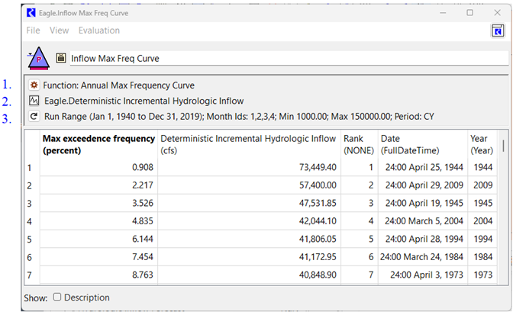Click the slot plot icon beside Eagle.Deterministic

pos(34,101)
